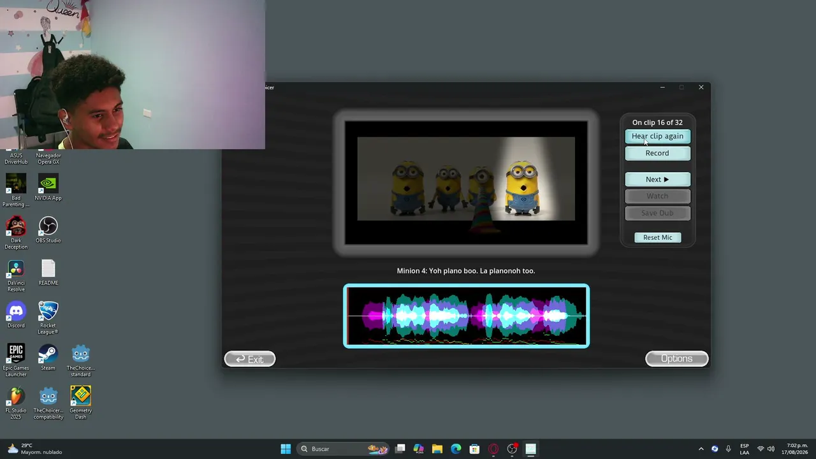Go to the next clip
Image resolution: width=816 pixels, height=459 pixels.
[x=657, y=180]
